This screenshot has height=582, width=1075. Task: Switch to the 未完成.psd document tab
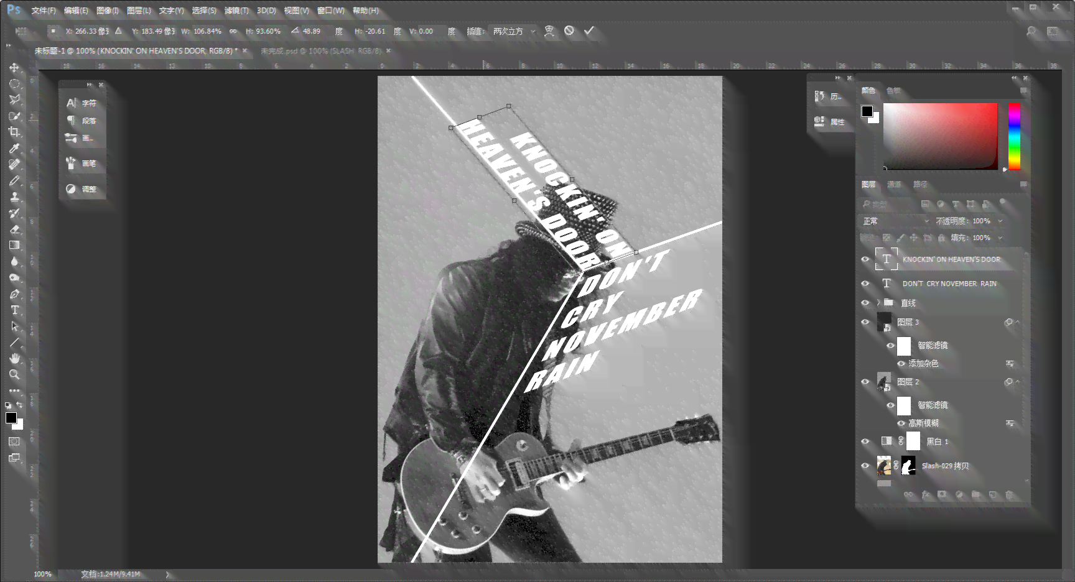(321, 51)
